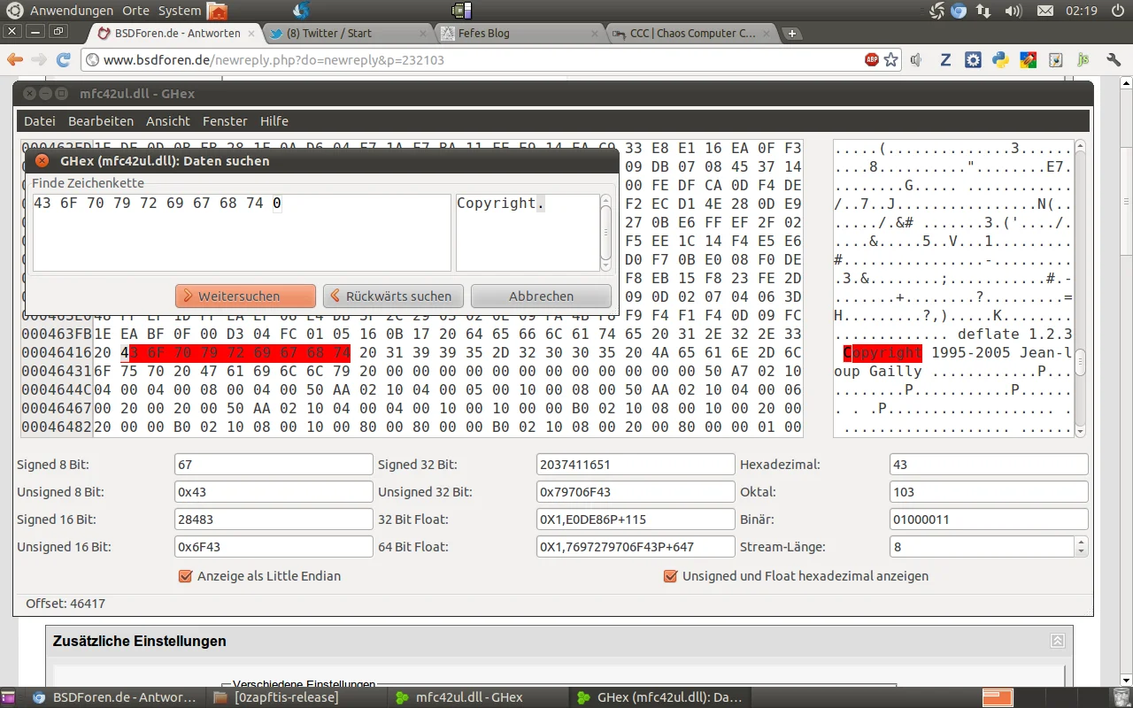Click the Chromium tray icon
Viewport: 1133px width, 708px height.
click(x=959, y=11)
